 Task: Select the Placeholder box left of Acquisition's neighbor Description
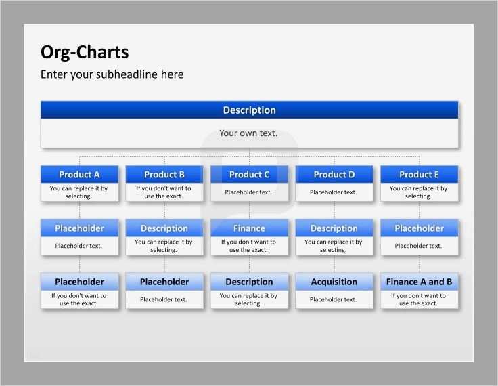point(164,282)
